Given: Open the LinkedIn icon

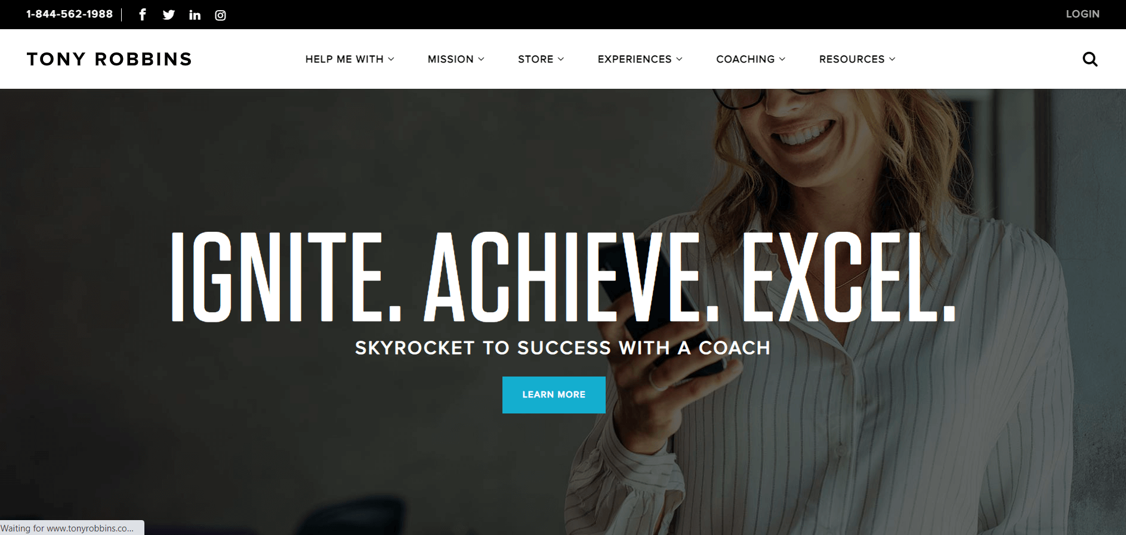Looking at the screenshot, I should coord(195,15).
